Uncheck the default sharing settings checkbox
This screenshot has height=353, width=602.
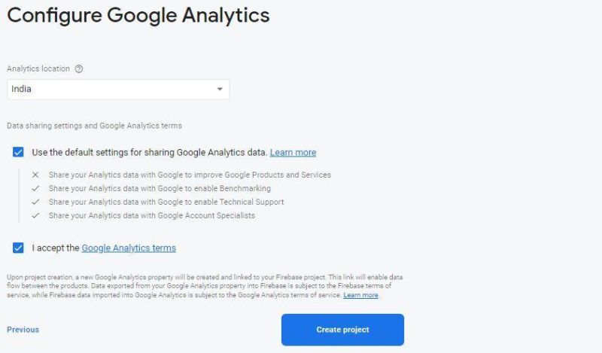(x=18, y=152)
